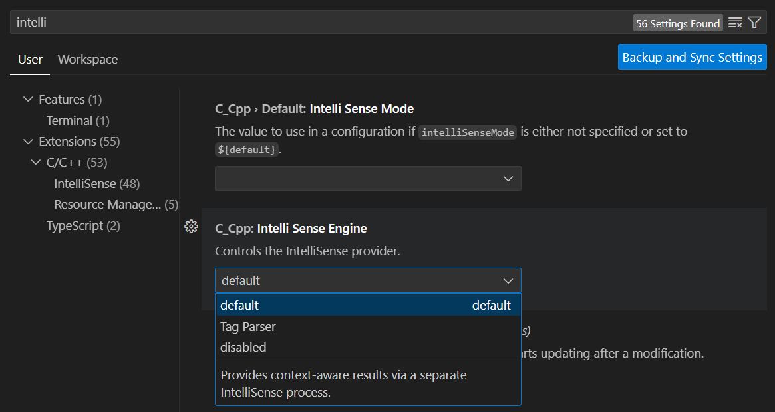Image resolution: width=775 pixels, height=412 pixels.
Task: Collapse the C/C++ tree node
Action: tap(35, 163)
